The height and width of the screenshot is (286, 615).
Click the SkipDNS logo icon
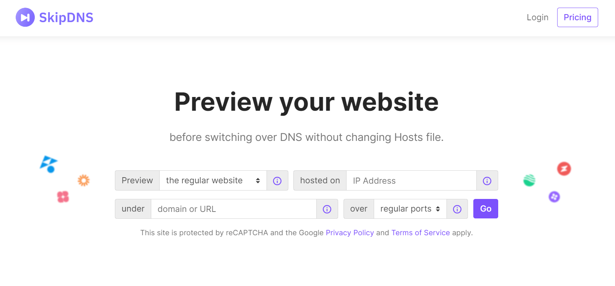click(x=25, y=17)
